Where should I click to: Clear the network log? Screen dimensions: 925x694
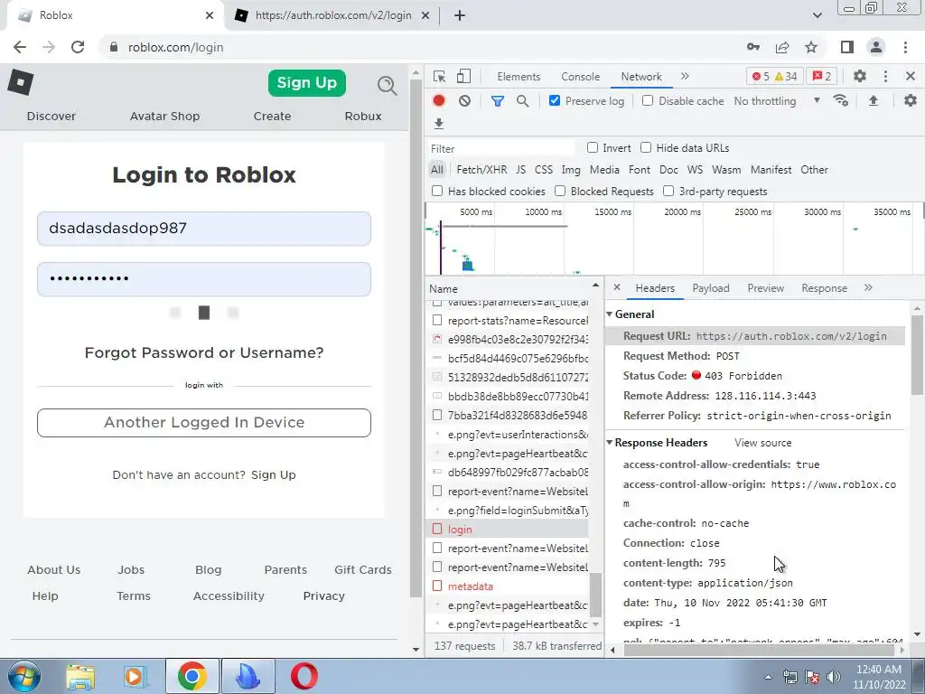point(465,101)
